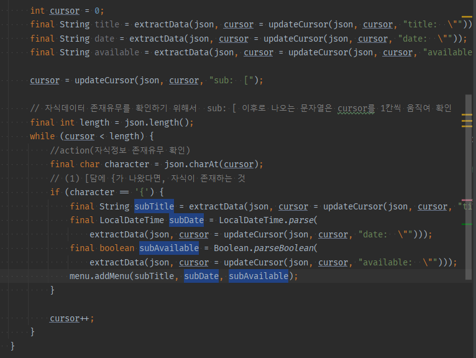
Task: Click highlighted 'subAvailable' in boolean declaration
Action: click(x=169, y=248)
